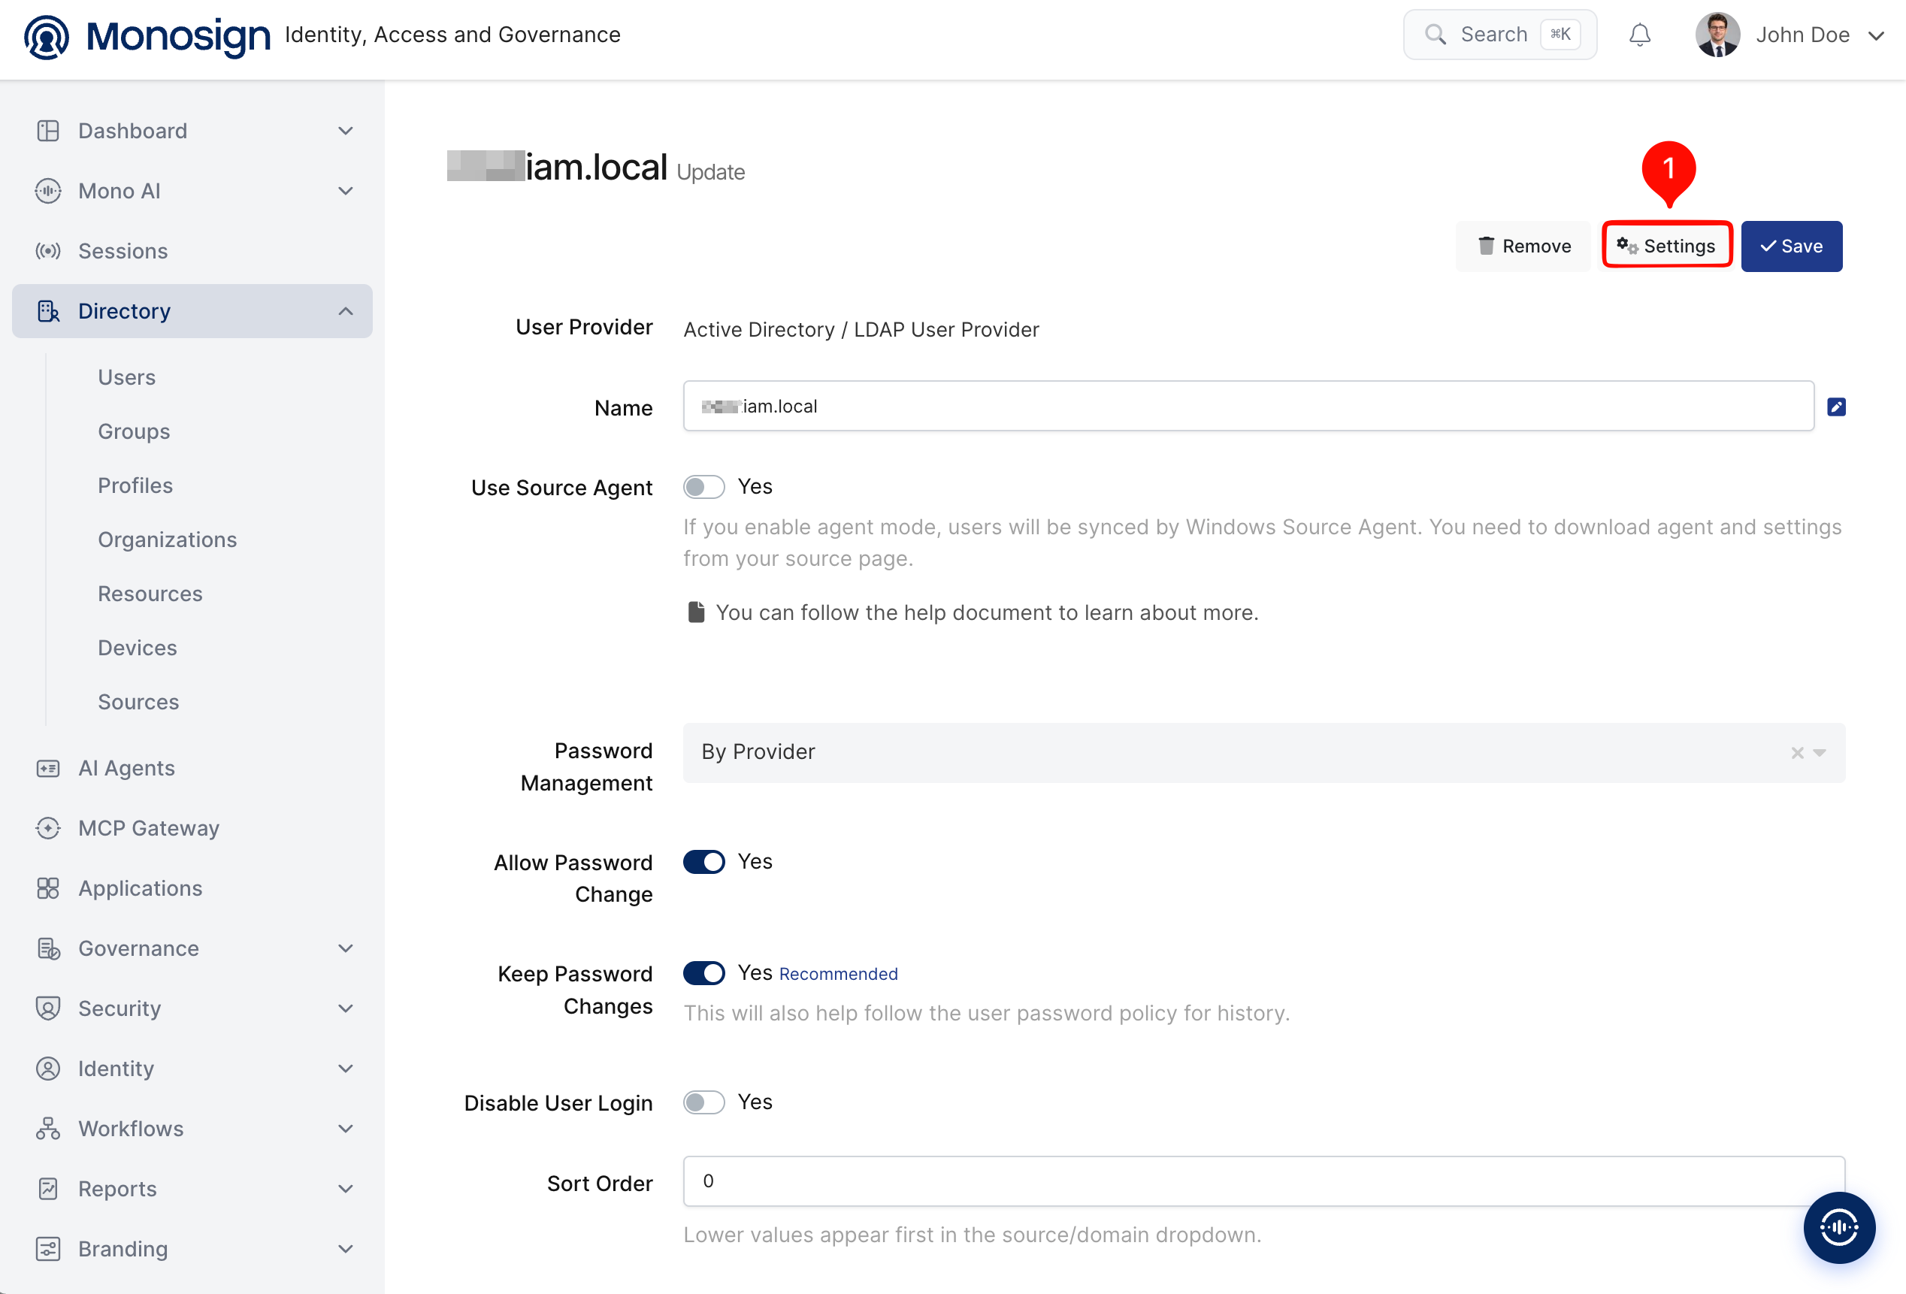This screenshot has height=1294, width=1906.
Task: Click the Applications grid icon
Action: (48, 888)
